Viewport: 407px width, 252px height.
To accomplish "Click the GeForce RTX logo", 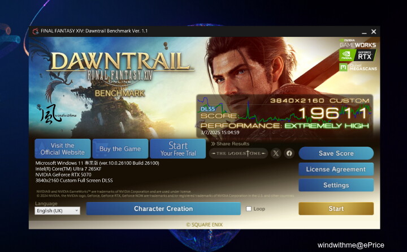I will 357,55.
